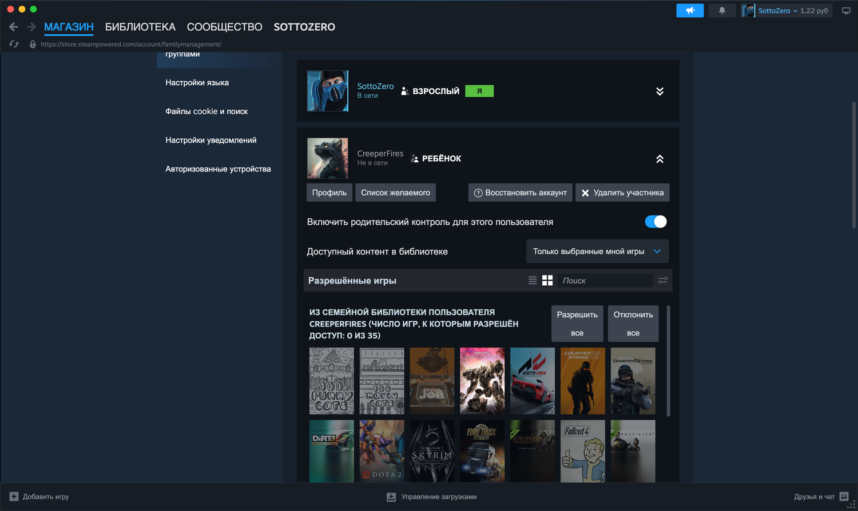
Task: Open the filter settings icon beside Поиск
Action: coord(663,280)
